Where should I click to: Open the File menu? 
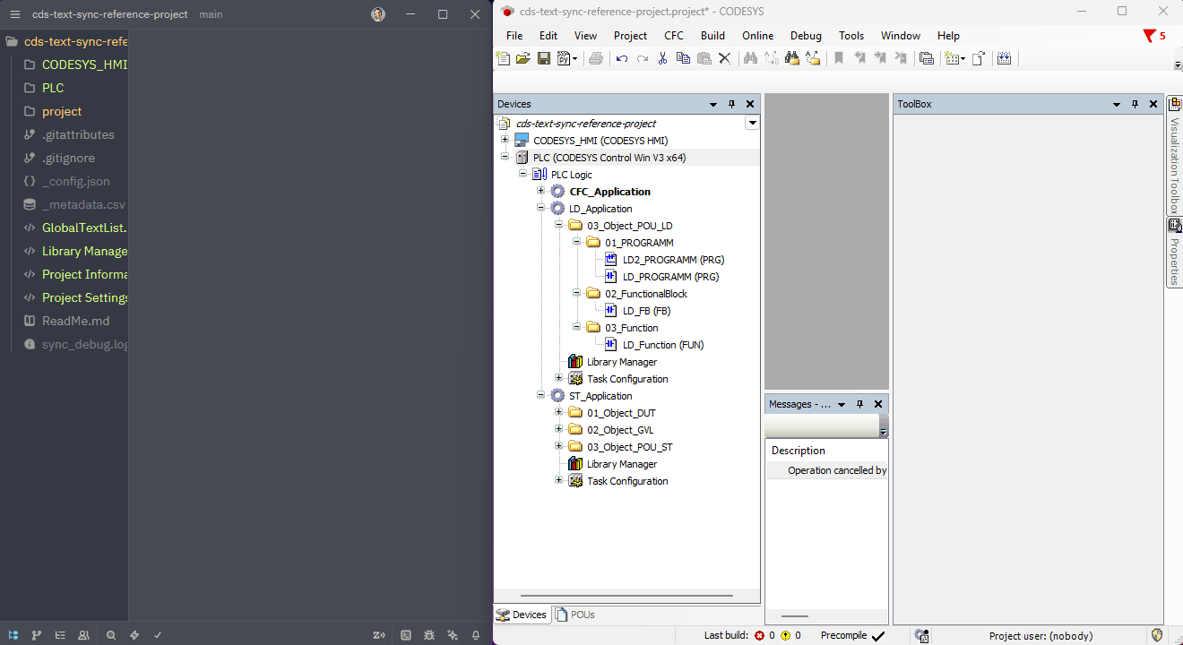coord(514,36)
